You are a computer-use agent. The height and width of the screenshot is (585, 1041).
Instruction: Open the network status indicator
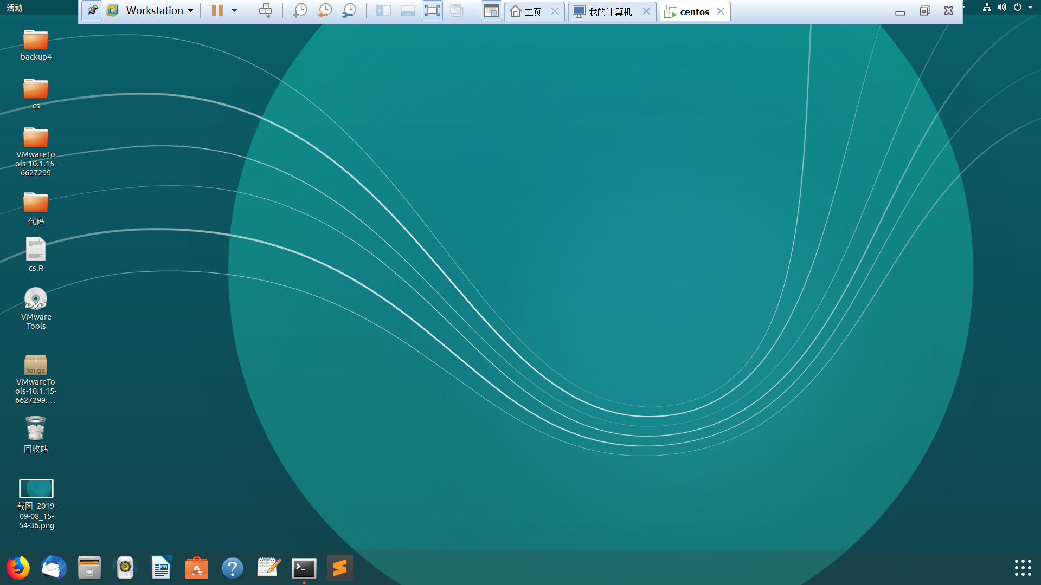pos(987,8)
